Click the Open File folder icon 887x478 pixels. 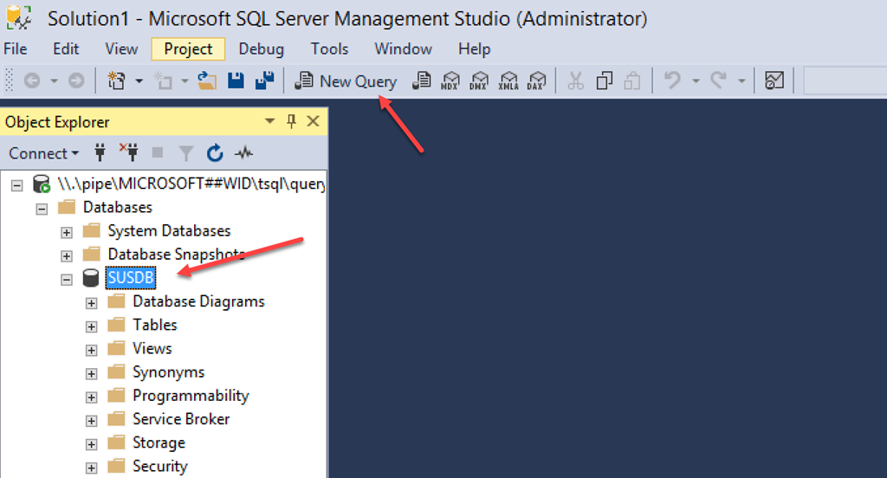(207, 81)
